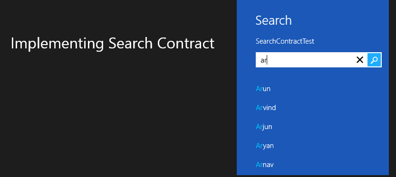
Task: Click the word "Implementing" in the page title
Action: [58, 44]
